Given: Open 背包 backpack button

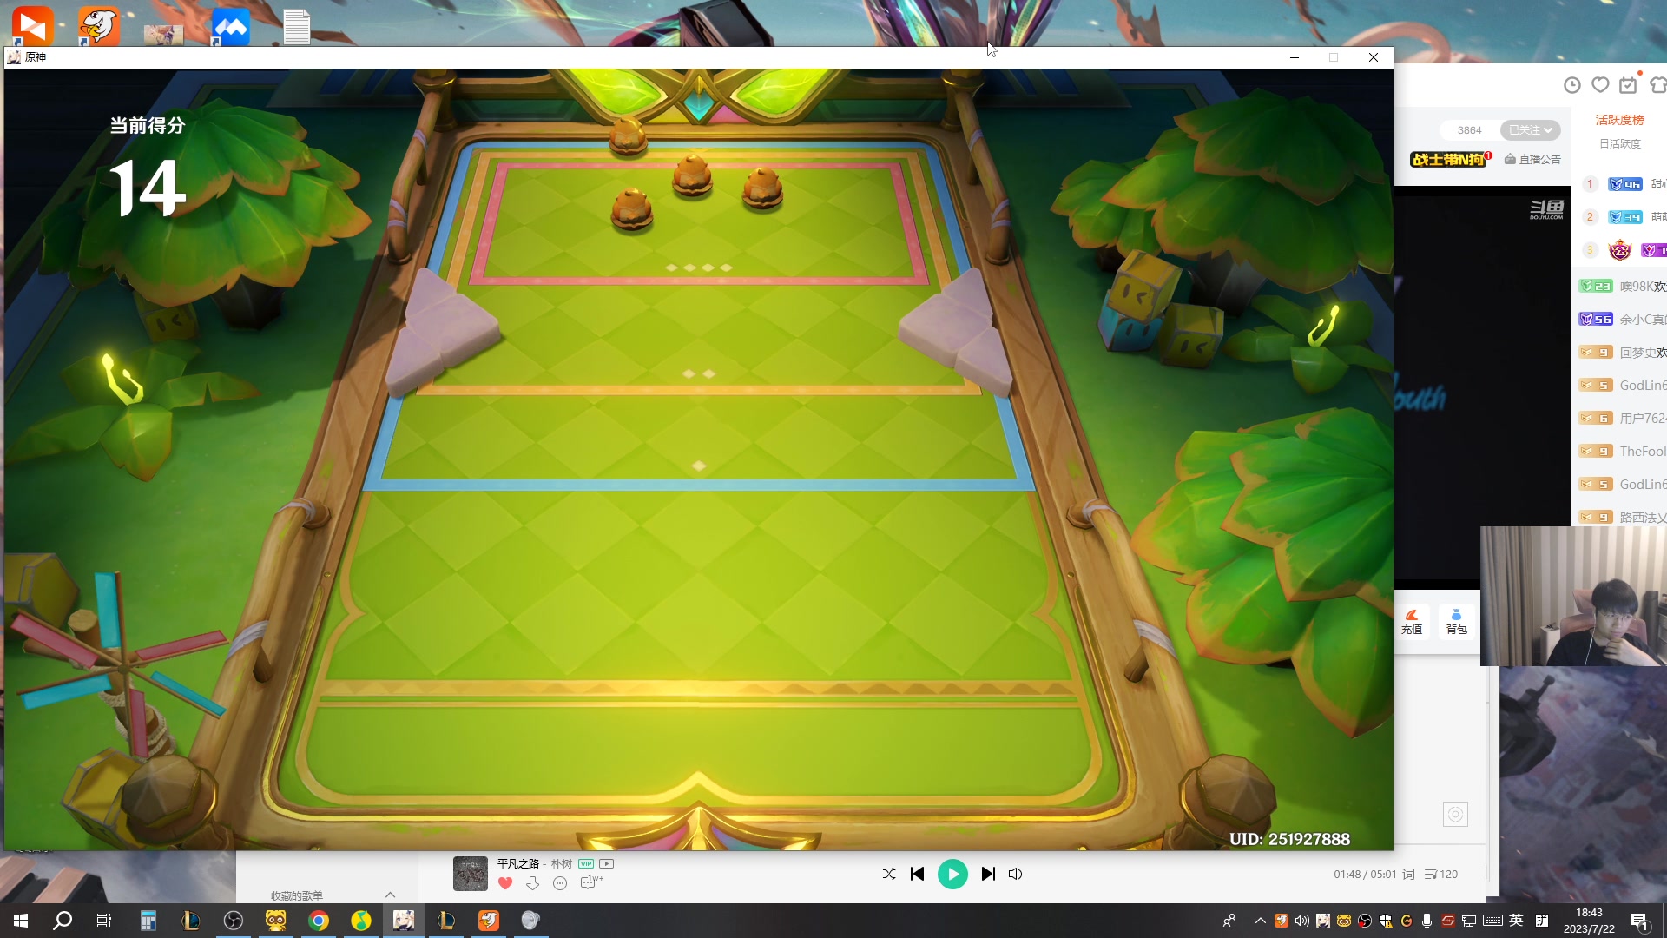Looking at the screenshot, I should pos(1456,622).
